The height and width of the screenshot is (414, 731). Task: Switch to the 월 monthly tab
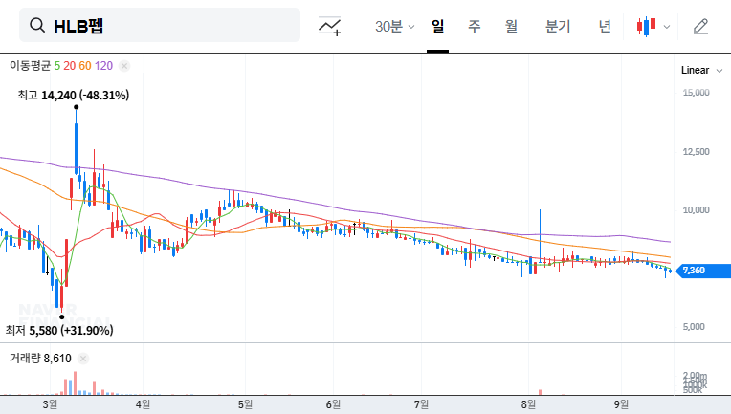coord(512,27)
